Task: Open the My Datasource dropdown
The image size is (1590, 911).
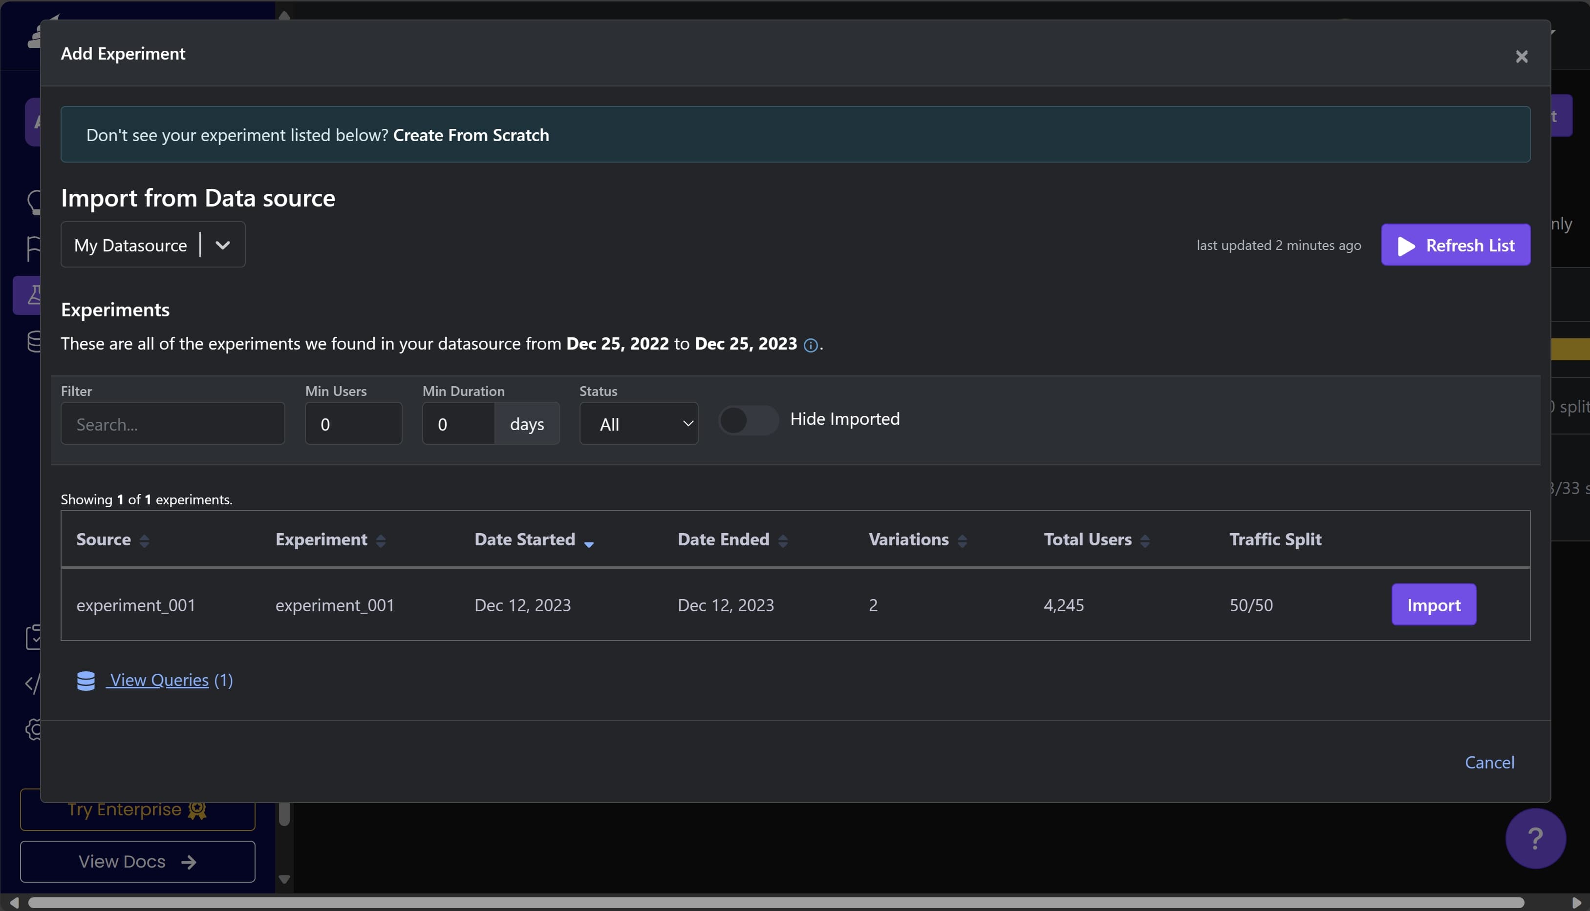Action: coord(153,245)
